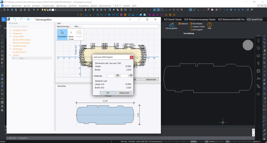Click the white layer color swatch
267x143 pixels.
(53, 10)
